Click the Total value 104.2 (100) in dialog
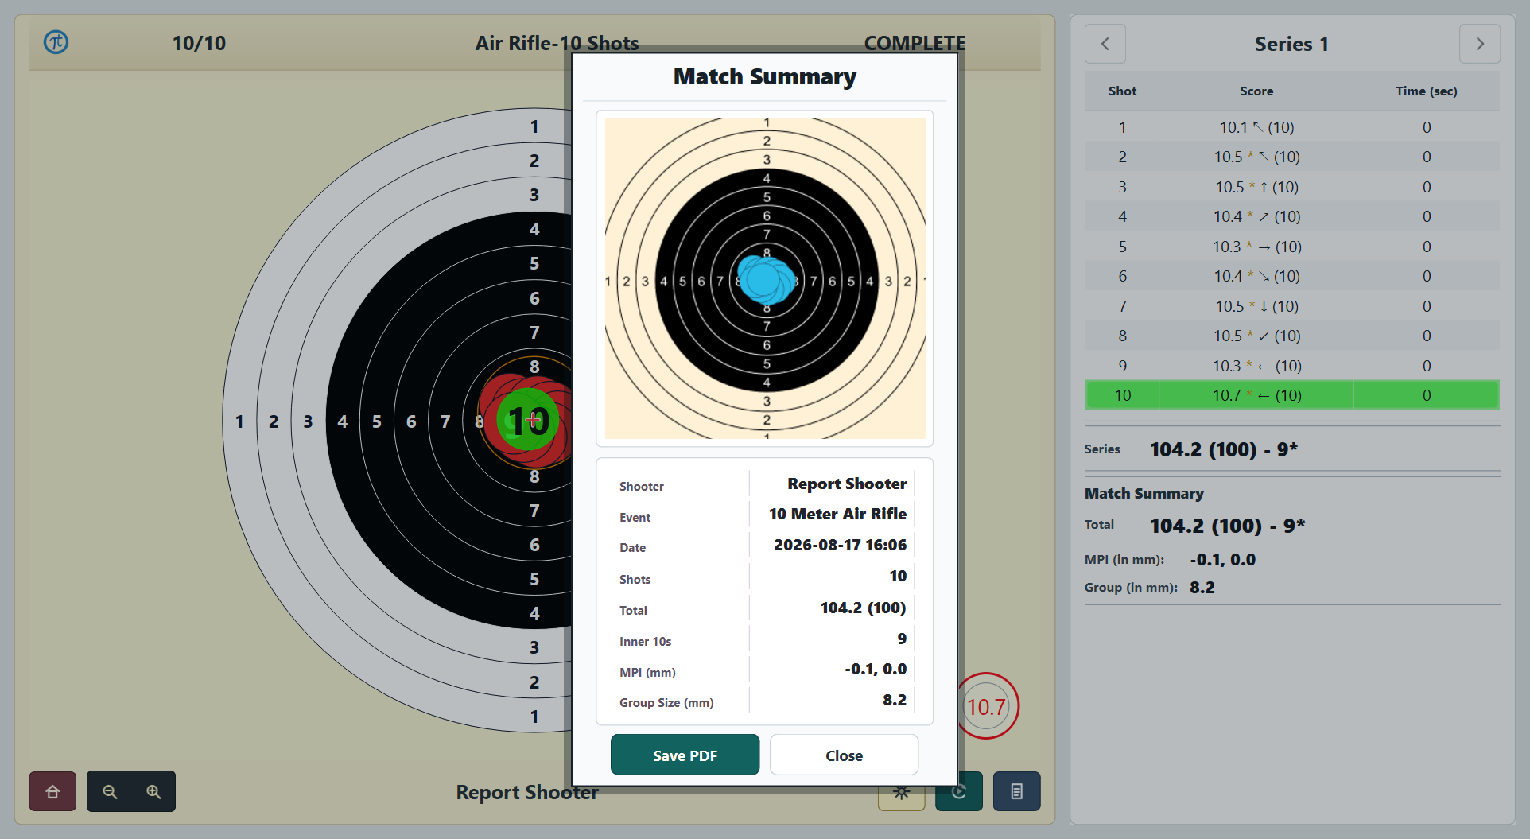The image size is (1530, 839). 863,608
